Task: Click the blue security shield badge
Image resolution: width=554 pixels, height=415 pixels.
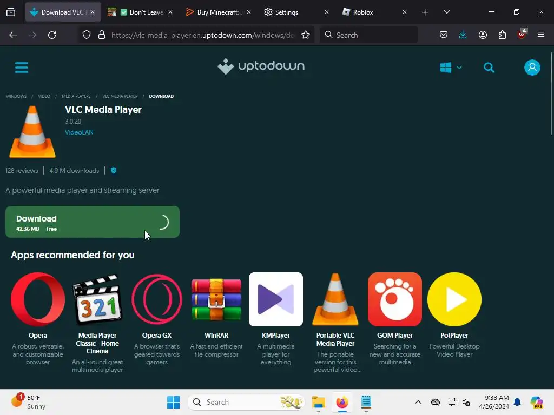Action: 114,170
